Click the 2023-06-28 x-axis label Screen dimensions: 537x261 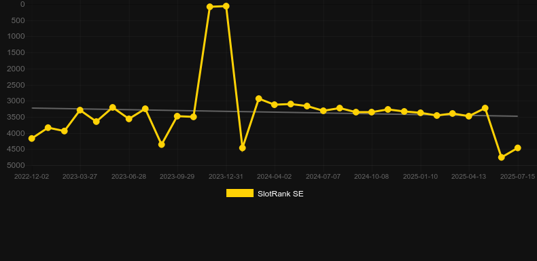click(128, 177)
